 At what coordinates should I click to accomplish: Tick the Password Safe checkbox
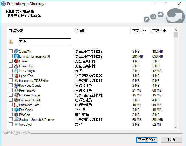(x=11, y=104)
